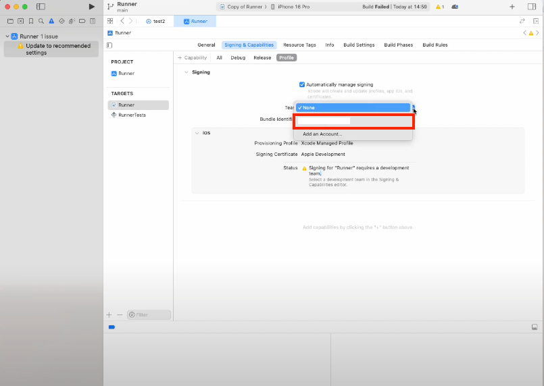
Task: Choose iPhone 16 Pro run destination
Action: pos(290,7)
